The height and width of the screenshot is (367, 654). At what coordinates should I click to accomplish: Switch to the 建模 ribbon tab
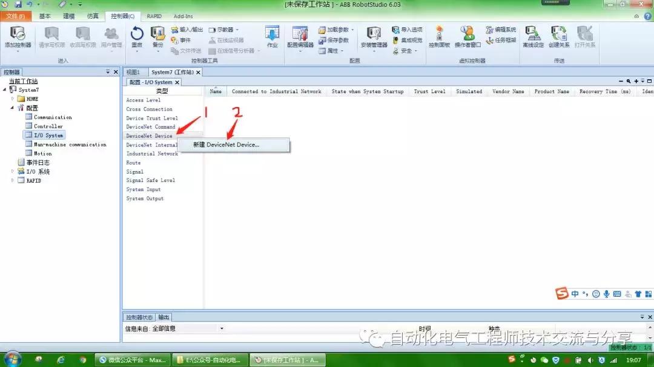coord(69,16)
